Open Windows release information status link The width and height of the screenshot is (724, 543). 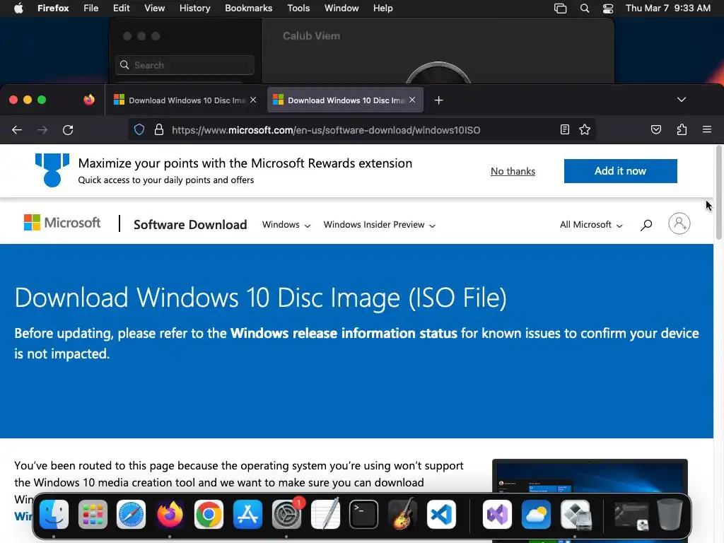[x=344, y=334]
